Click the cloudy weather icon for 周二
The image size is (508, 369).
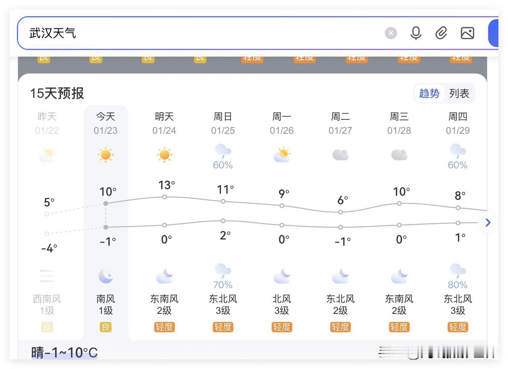click(340, 155)
